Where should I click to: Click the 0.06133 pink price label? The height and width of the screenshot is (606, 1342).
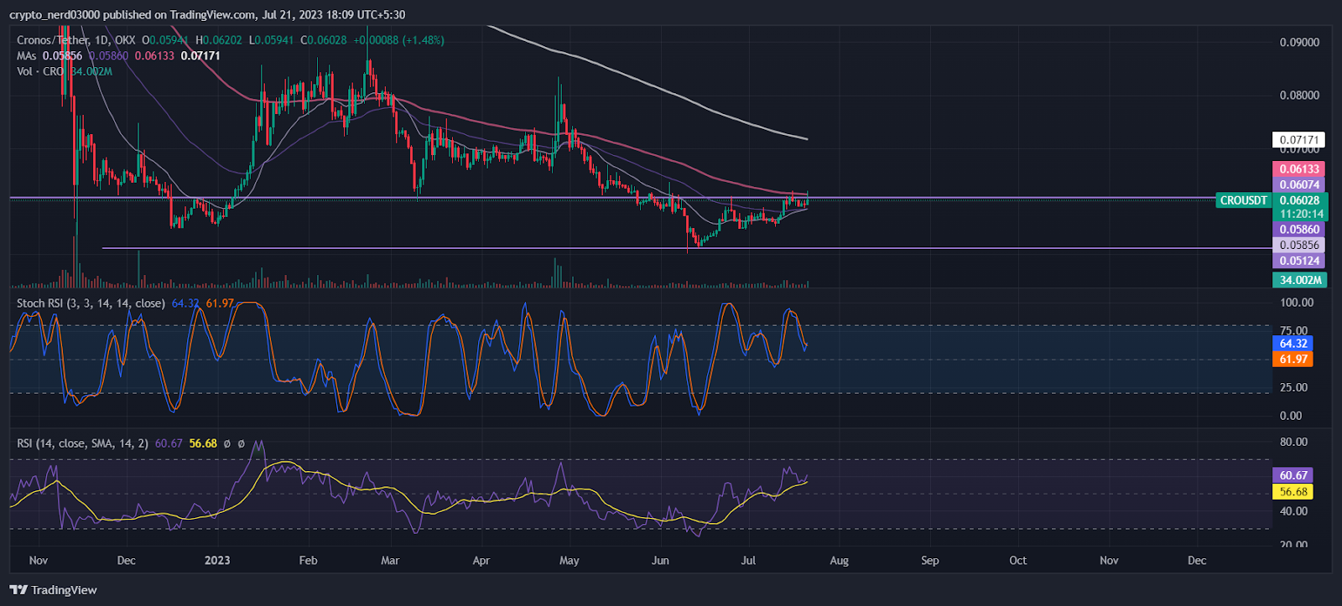(1299, 169)
